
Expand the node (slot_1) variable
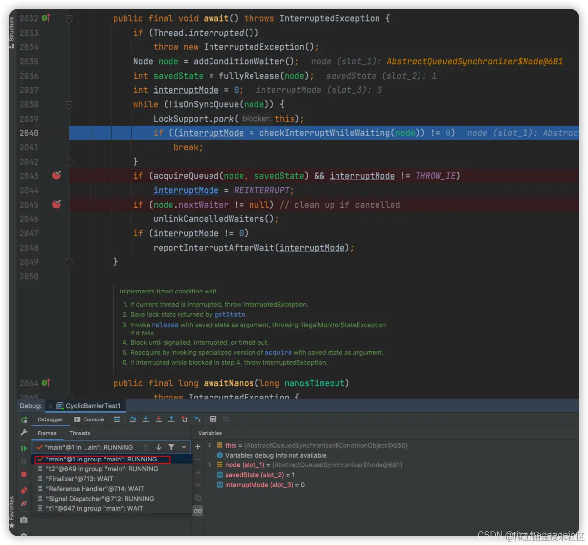tap(210, 465)
